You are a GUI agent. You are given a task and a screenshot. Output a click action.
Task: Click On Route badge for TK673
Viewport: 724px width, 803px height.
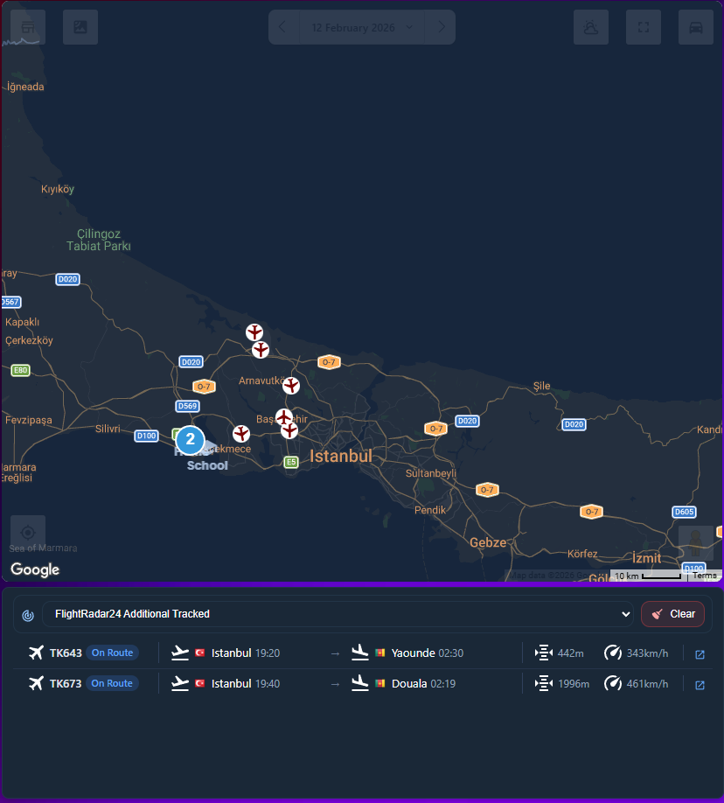pos(112,684)
